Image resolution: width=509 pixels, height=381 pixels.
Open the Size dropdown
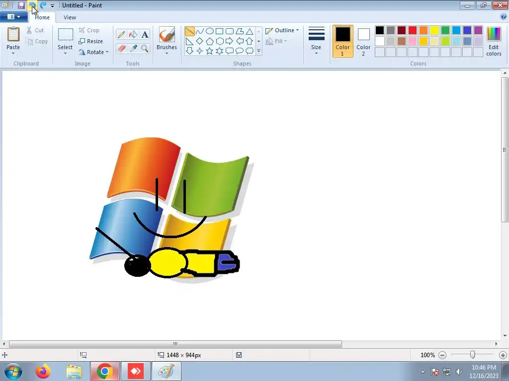[316, 41]
